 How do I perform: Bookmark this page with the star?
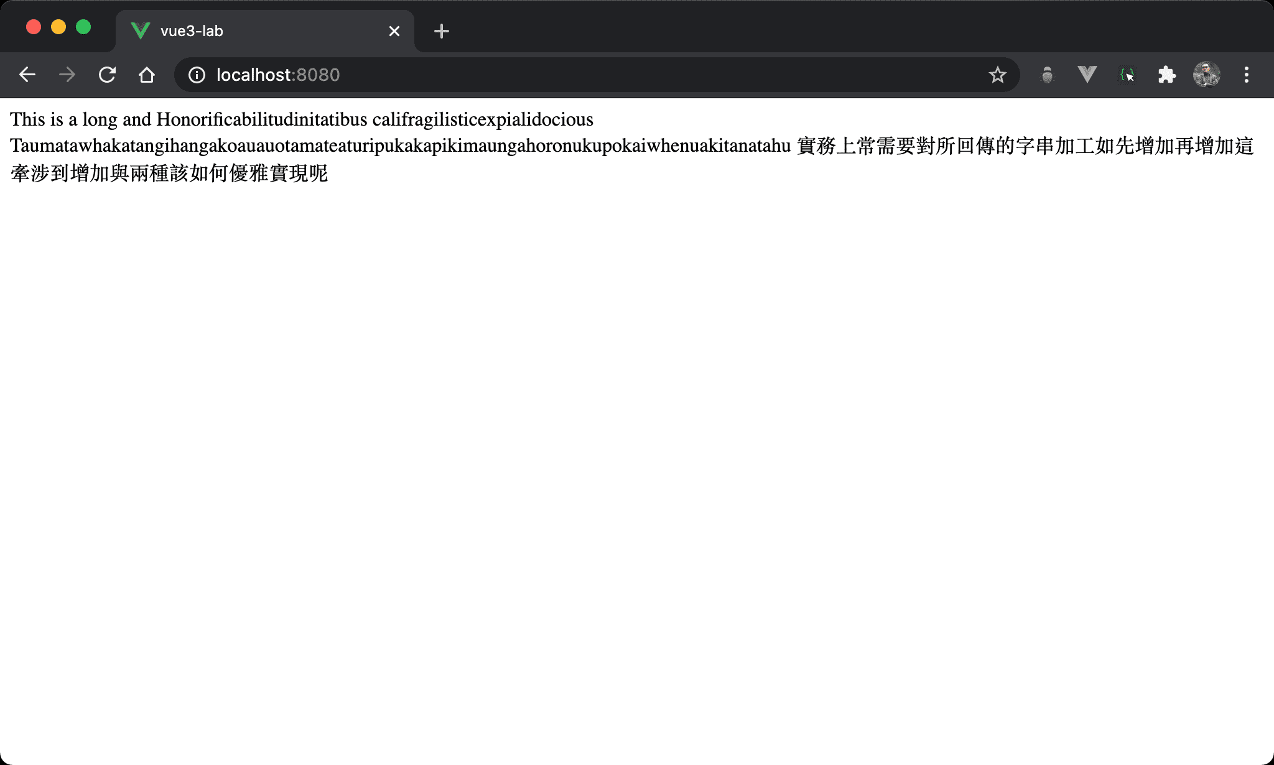997,75
